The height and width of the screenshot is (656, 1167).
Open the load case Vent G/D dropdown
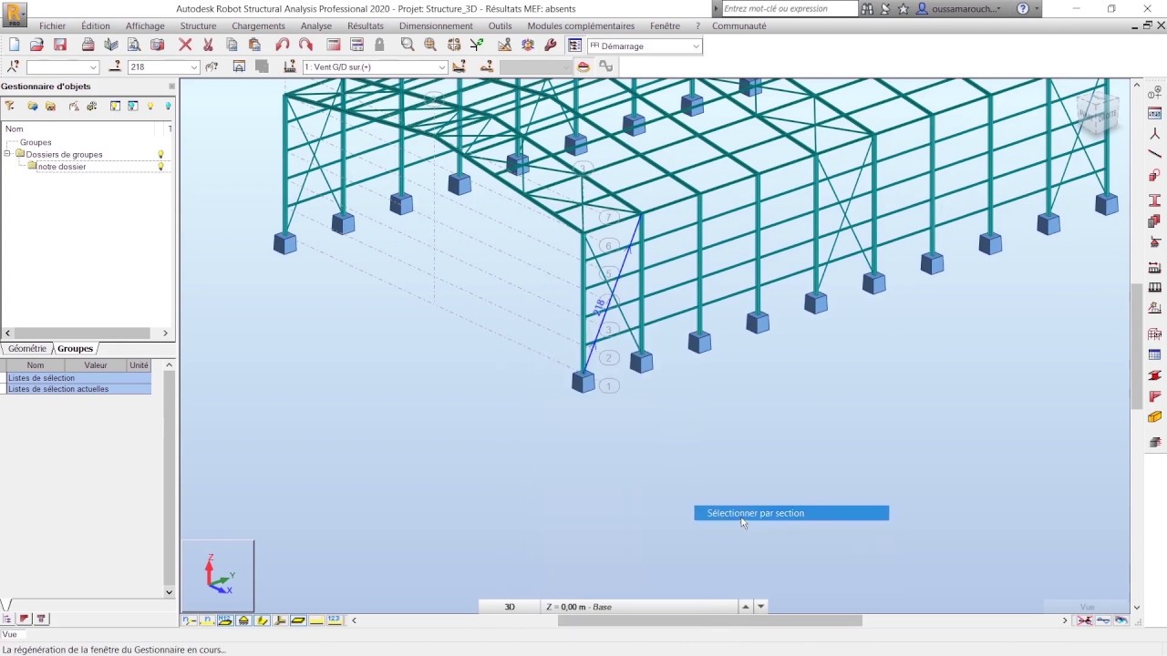click(442, 67)
